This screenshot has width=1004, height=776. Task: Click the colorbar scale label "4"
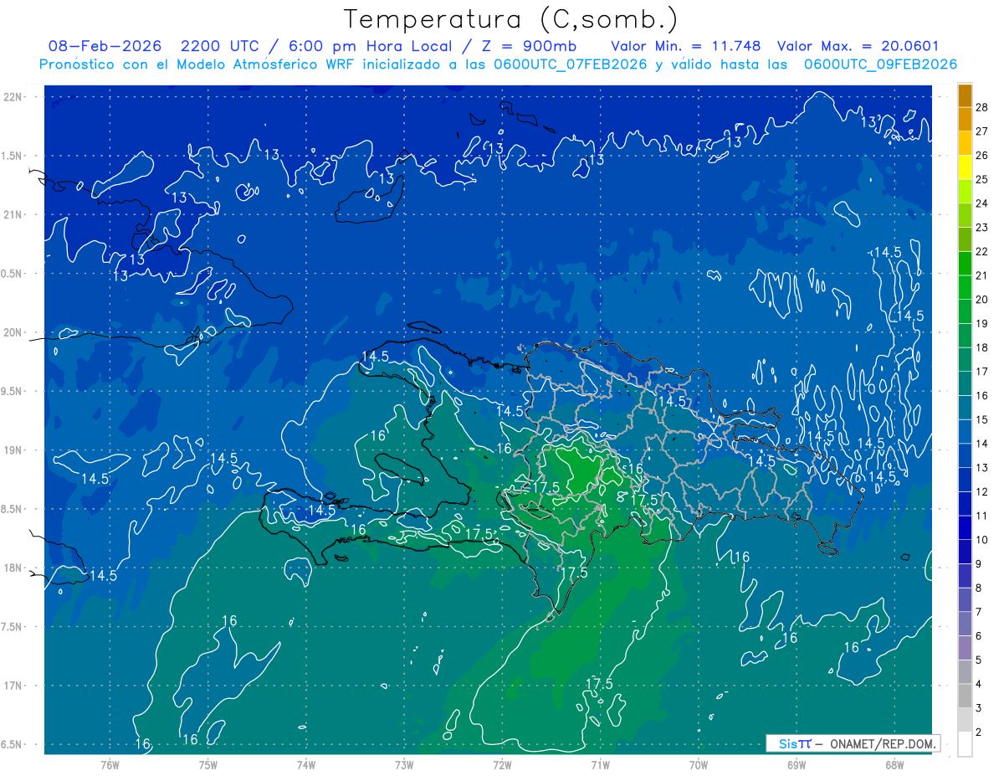pos(979,684)
